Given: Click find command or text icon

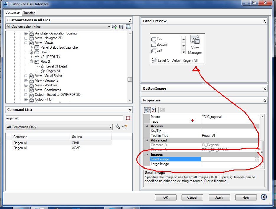Looking at the screenshot, I should (117, 127).
